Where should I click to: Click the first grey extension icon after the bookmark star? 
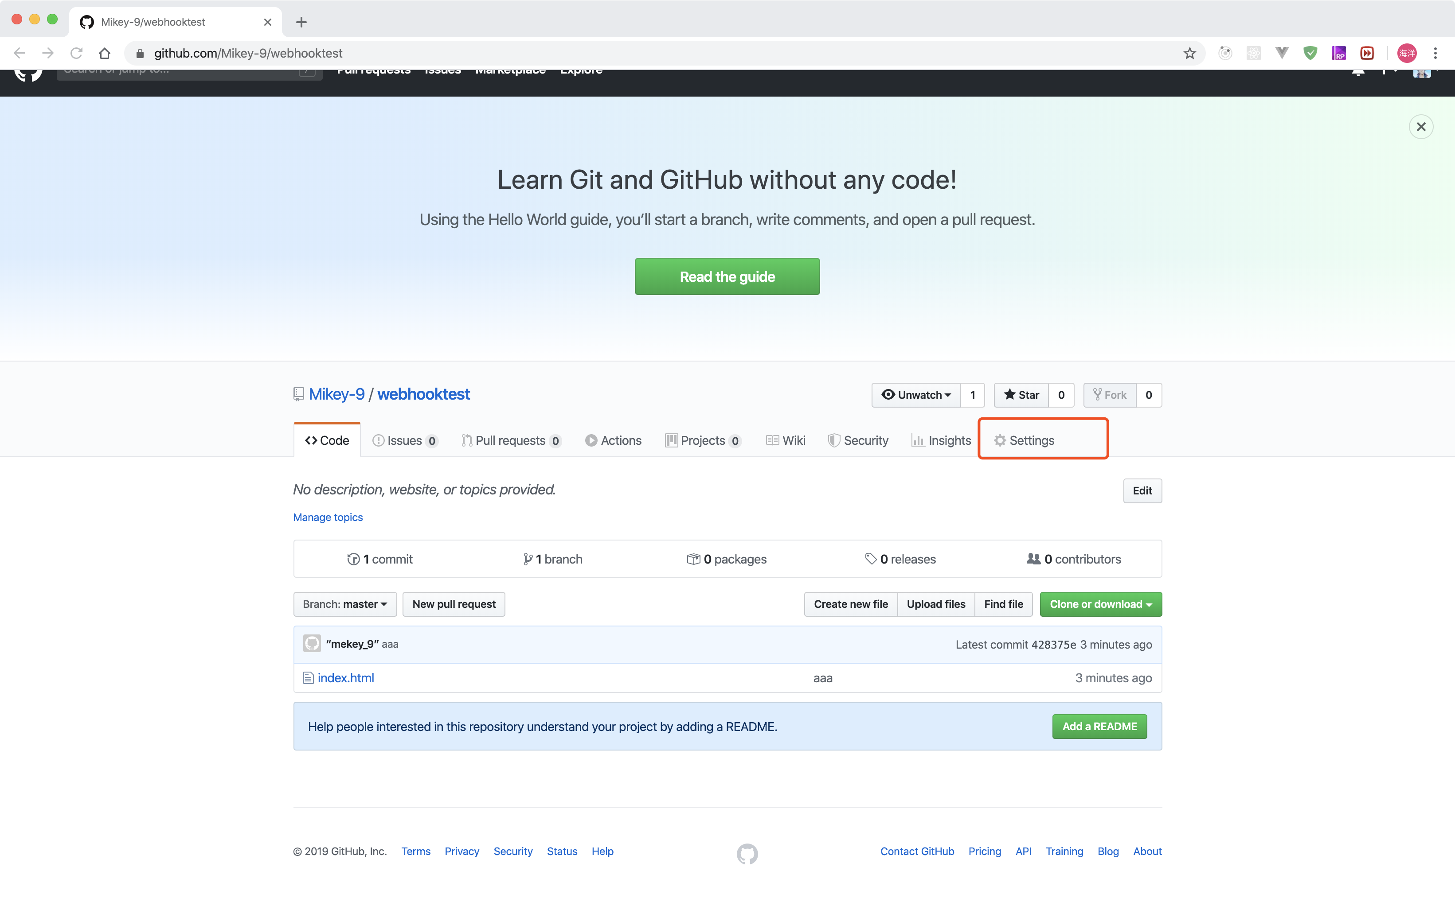tap(1225, 53)
